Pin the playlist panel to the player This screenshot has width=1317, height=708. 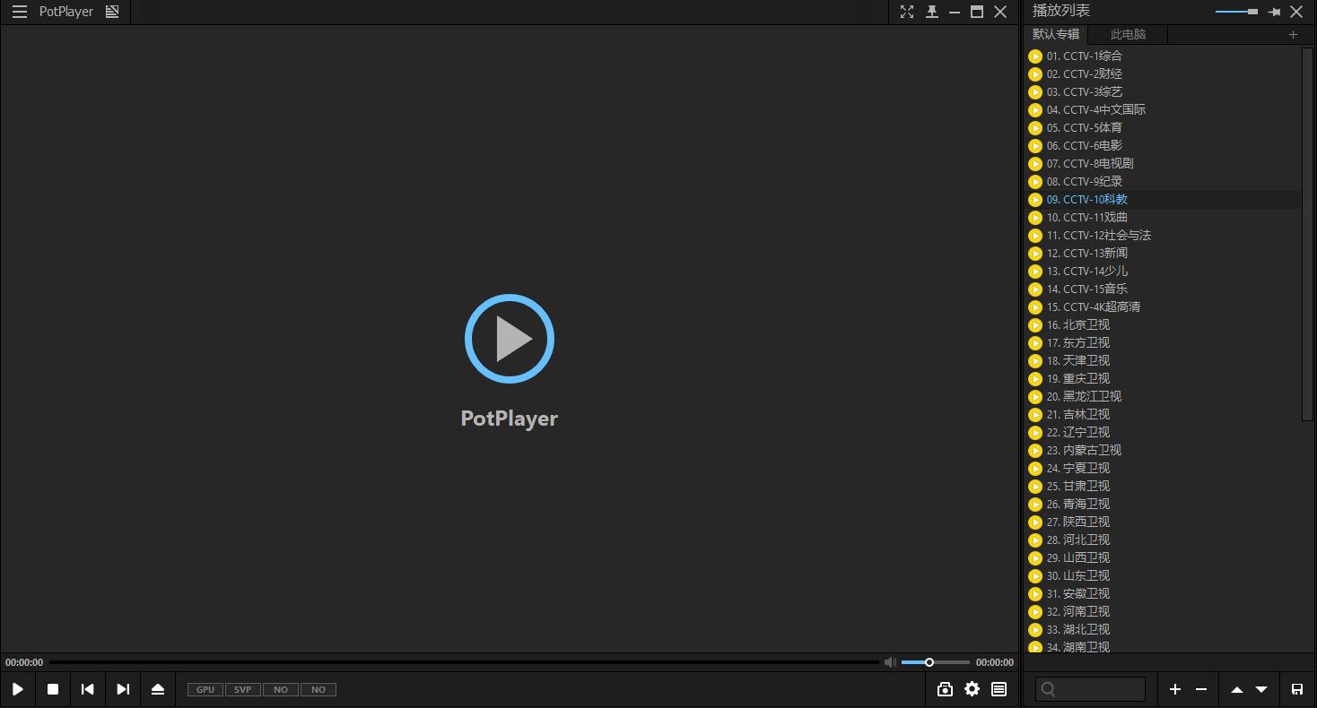tap(1274, 12)
